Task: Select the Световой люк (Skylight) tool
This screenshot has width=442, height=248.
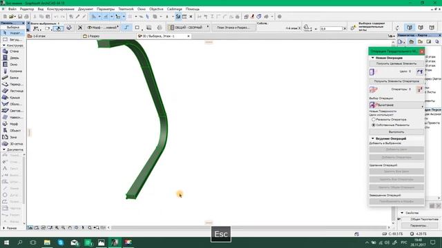Action: coord(12,110)
